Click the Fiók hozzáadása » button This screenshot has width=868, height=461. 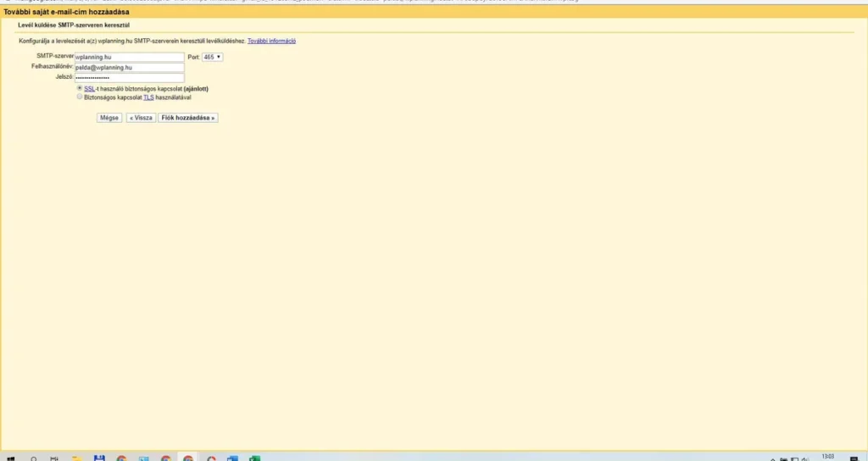(187, 118)
